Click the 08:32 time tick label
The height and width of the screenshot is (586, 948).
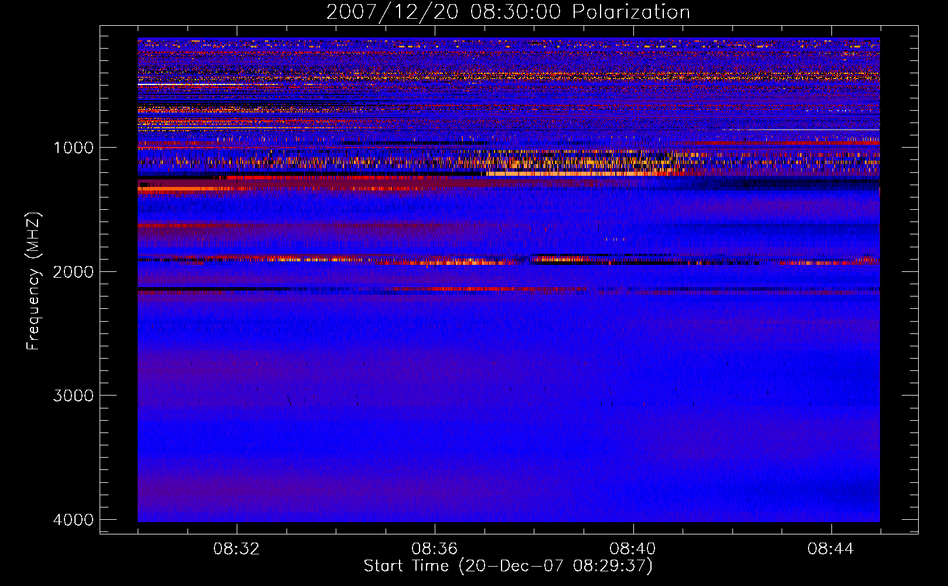point(237,549)
